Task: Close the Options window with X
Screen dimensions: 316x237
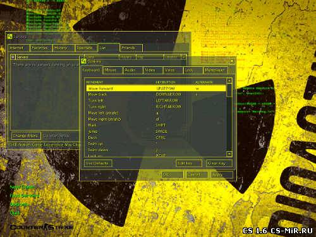Action: [x=231, y=61]
